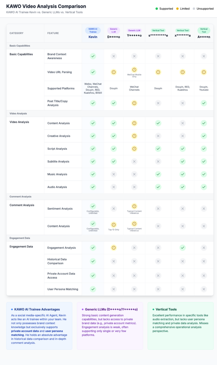The image size is (217, 365).
Task: Click the KAWO AI Trainee header badge
Action: coord(93,30)
